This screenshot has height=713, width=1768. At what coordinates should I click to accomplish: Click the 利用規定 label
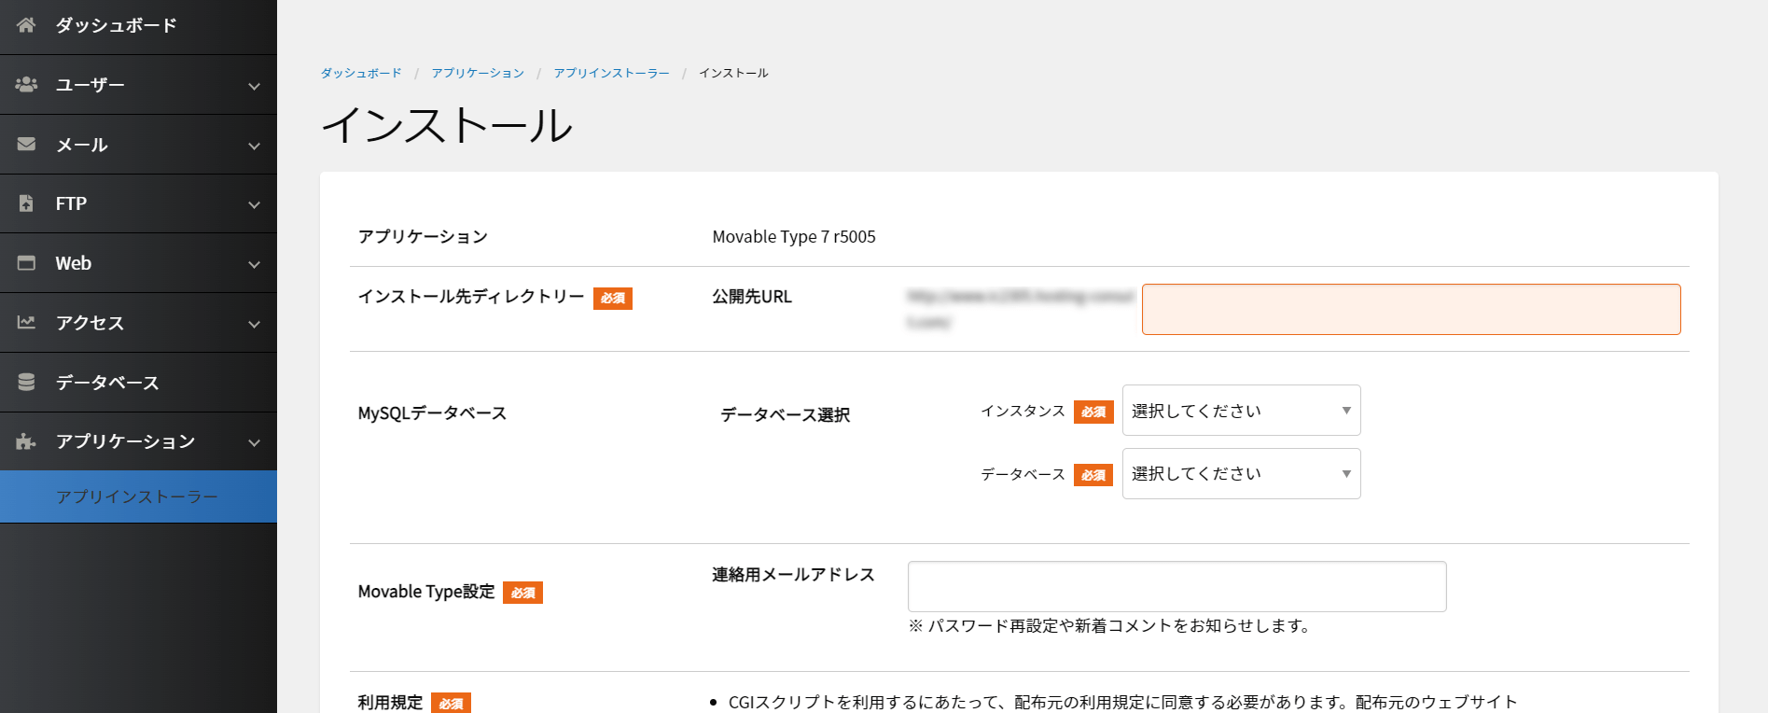tap(390, 702)
